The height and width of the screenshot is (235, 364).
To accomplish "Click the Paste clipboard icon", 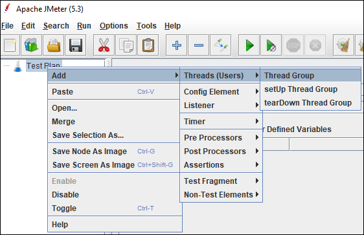I will [x=148, y=45].
